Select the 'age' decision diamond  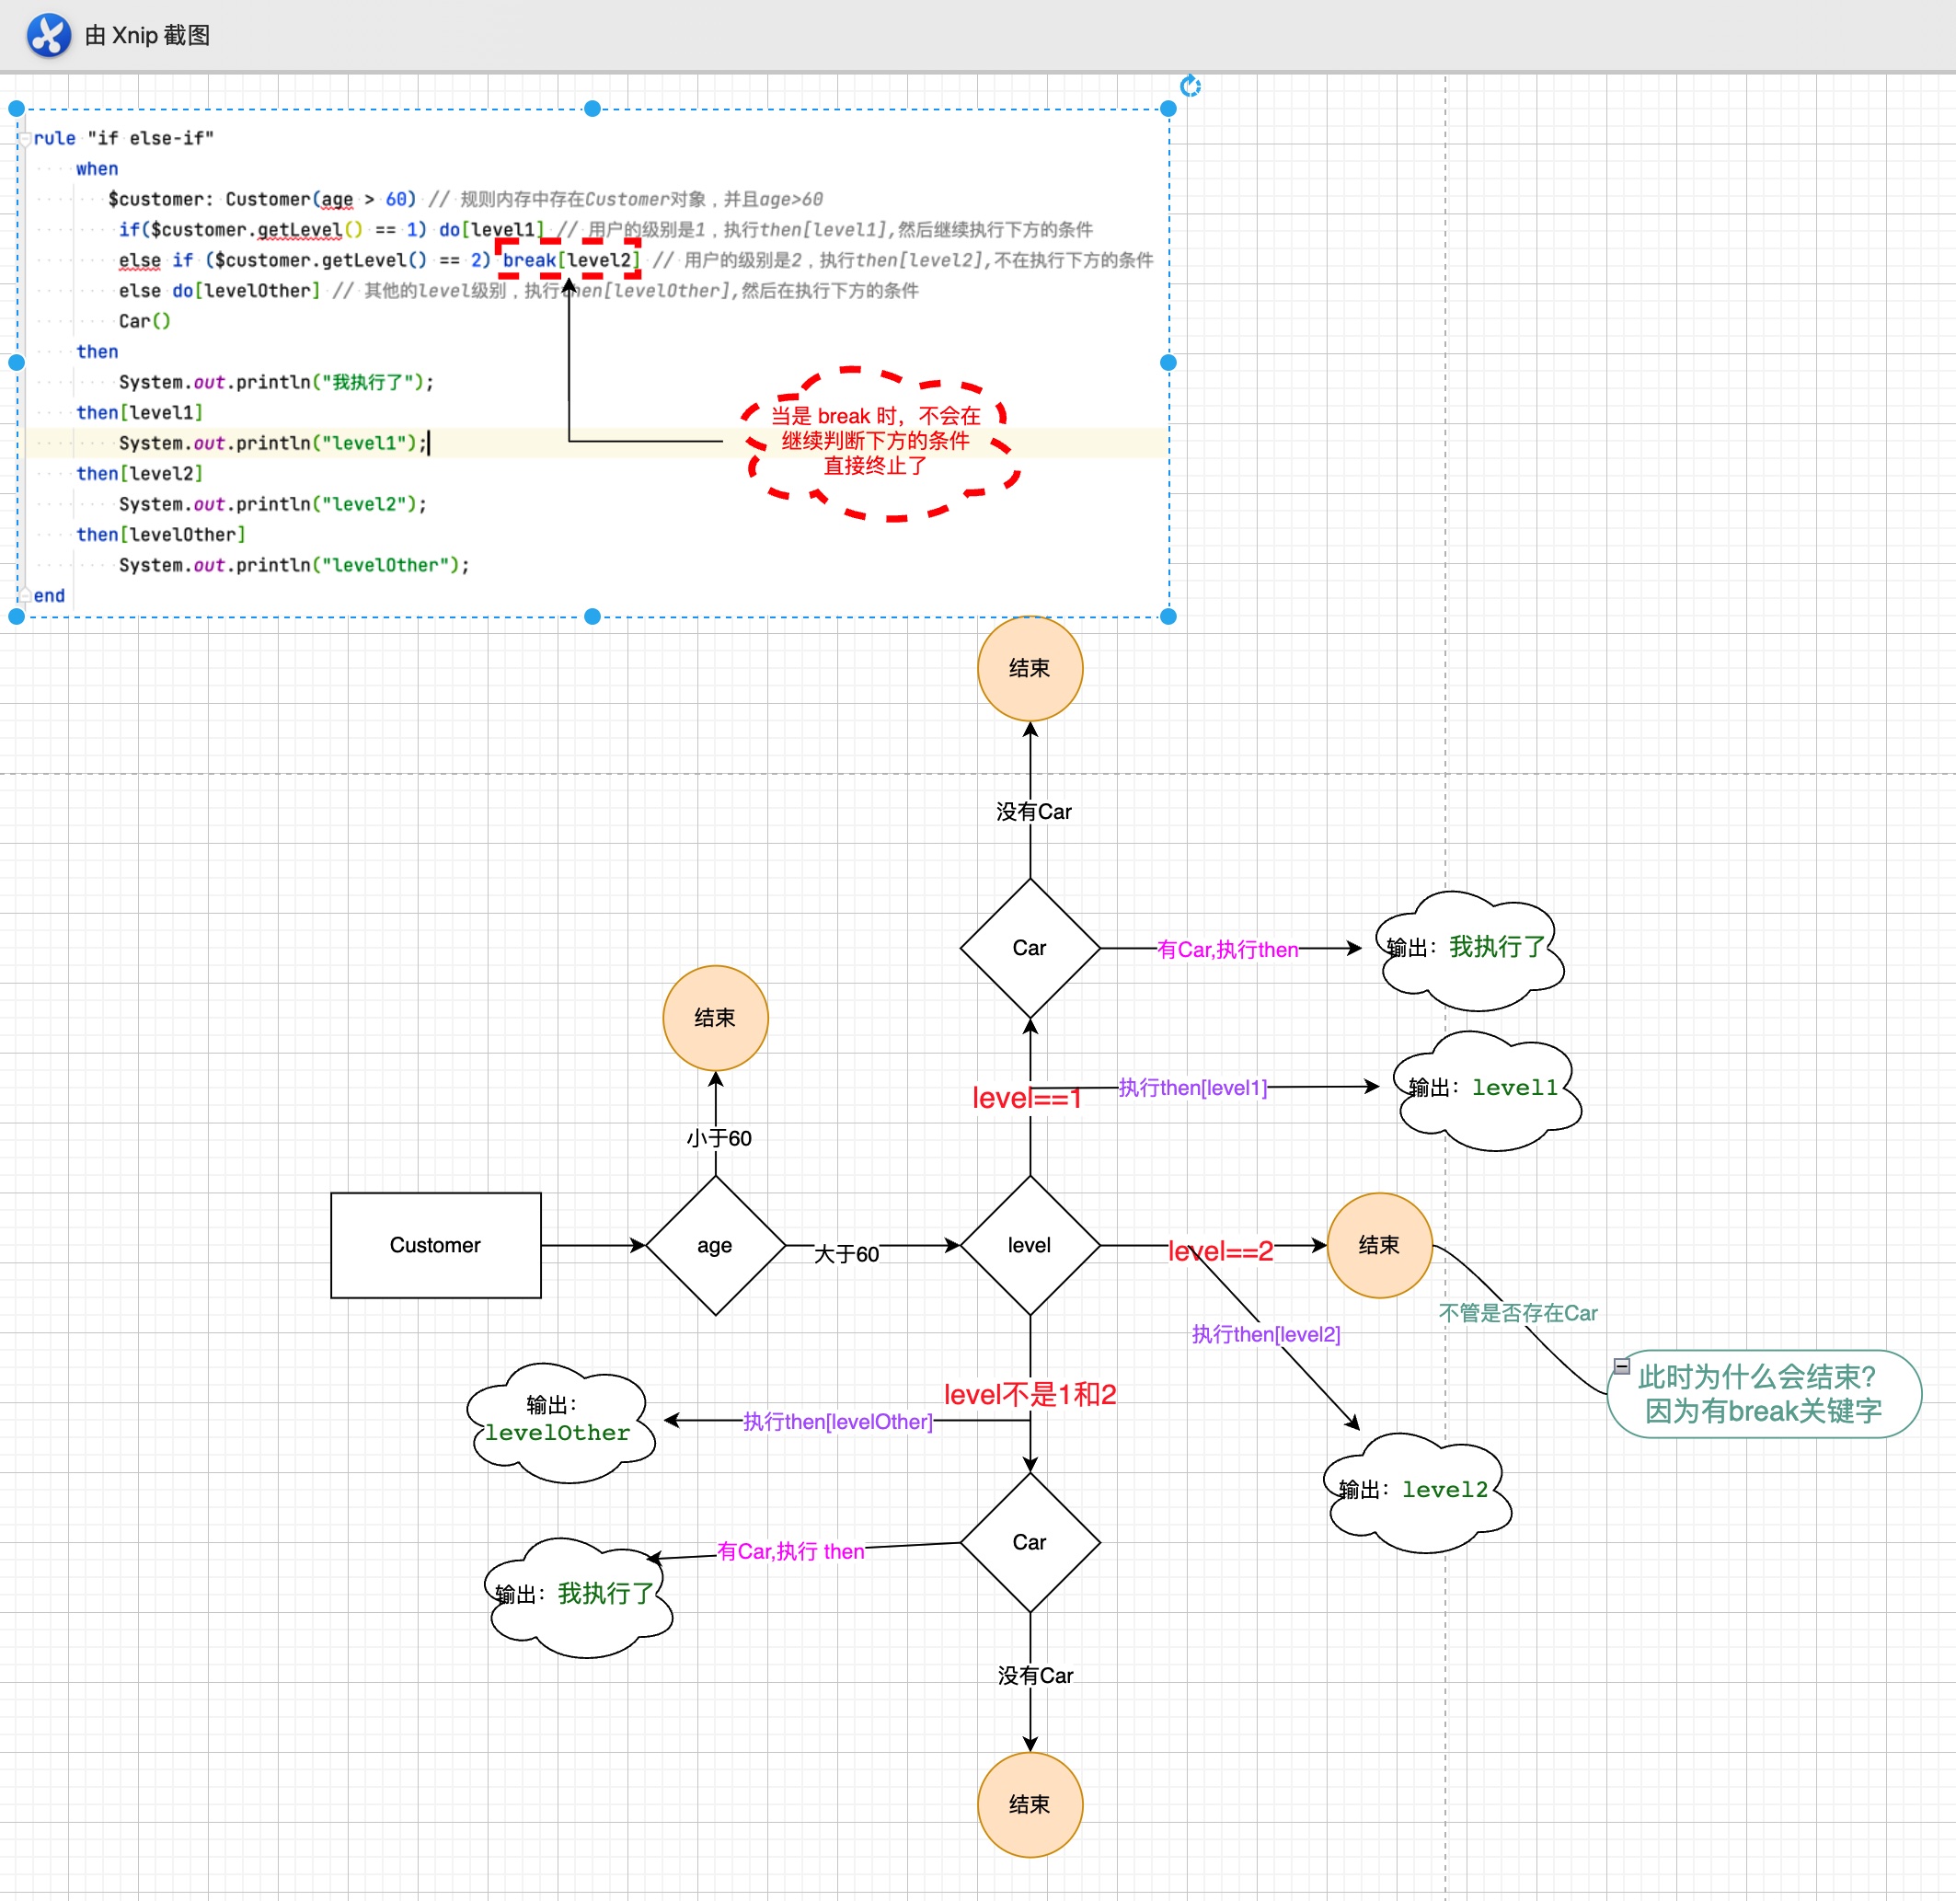point(715,1245)
